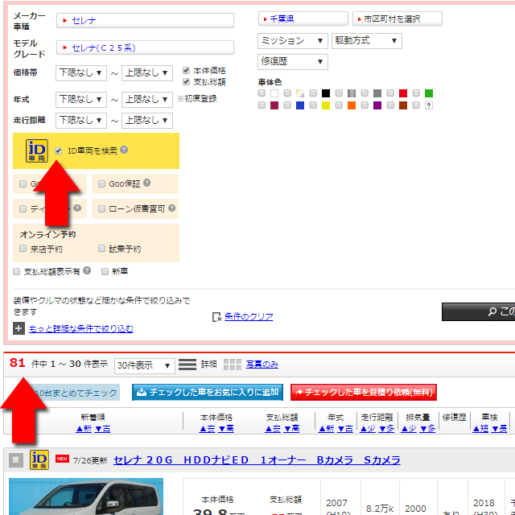Check the 新車 checkbox
The image size is (515, 515).
pos(105,272)
